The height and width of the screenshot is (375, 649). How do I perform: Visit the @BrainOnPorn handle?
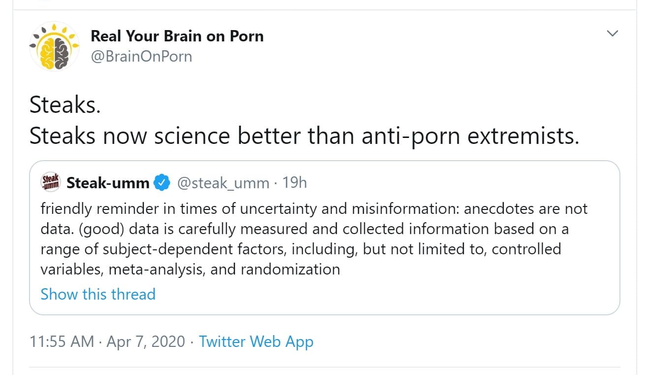pos(141,56)
